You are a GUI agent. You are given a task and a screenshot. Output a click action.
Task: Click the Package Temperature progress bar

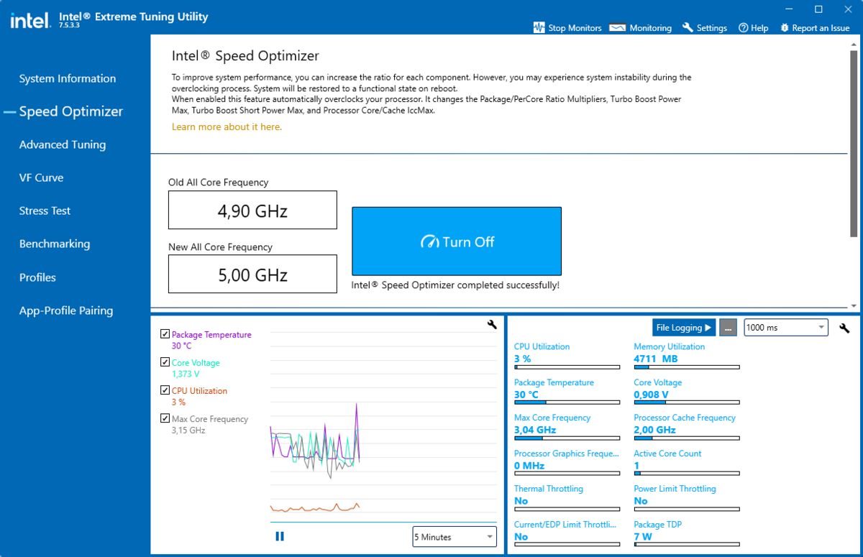(567, 402)
